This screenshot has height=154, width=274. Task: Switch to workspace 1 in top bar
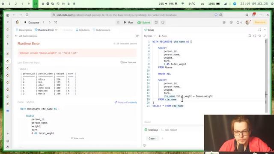(9, 4)
